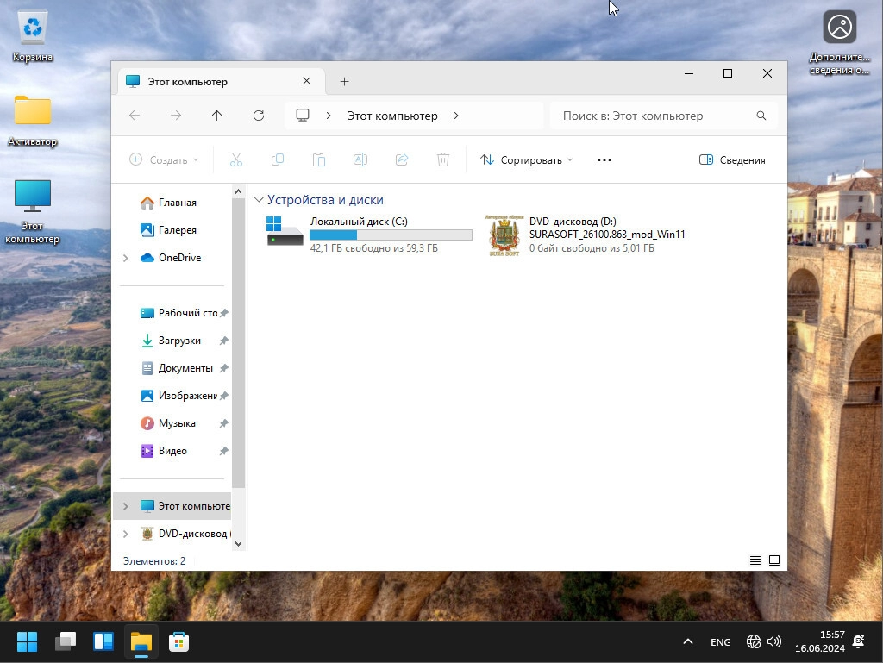Click the PC monitor icon in address bar
The width and height of the screenshot is (883, 663).
click(303, 116)
